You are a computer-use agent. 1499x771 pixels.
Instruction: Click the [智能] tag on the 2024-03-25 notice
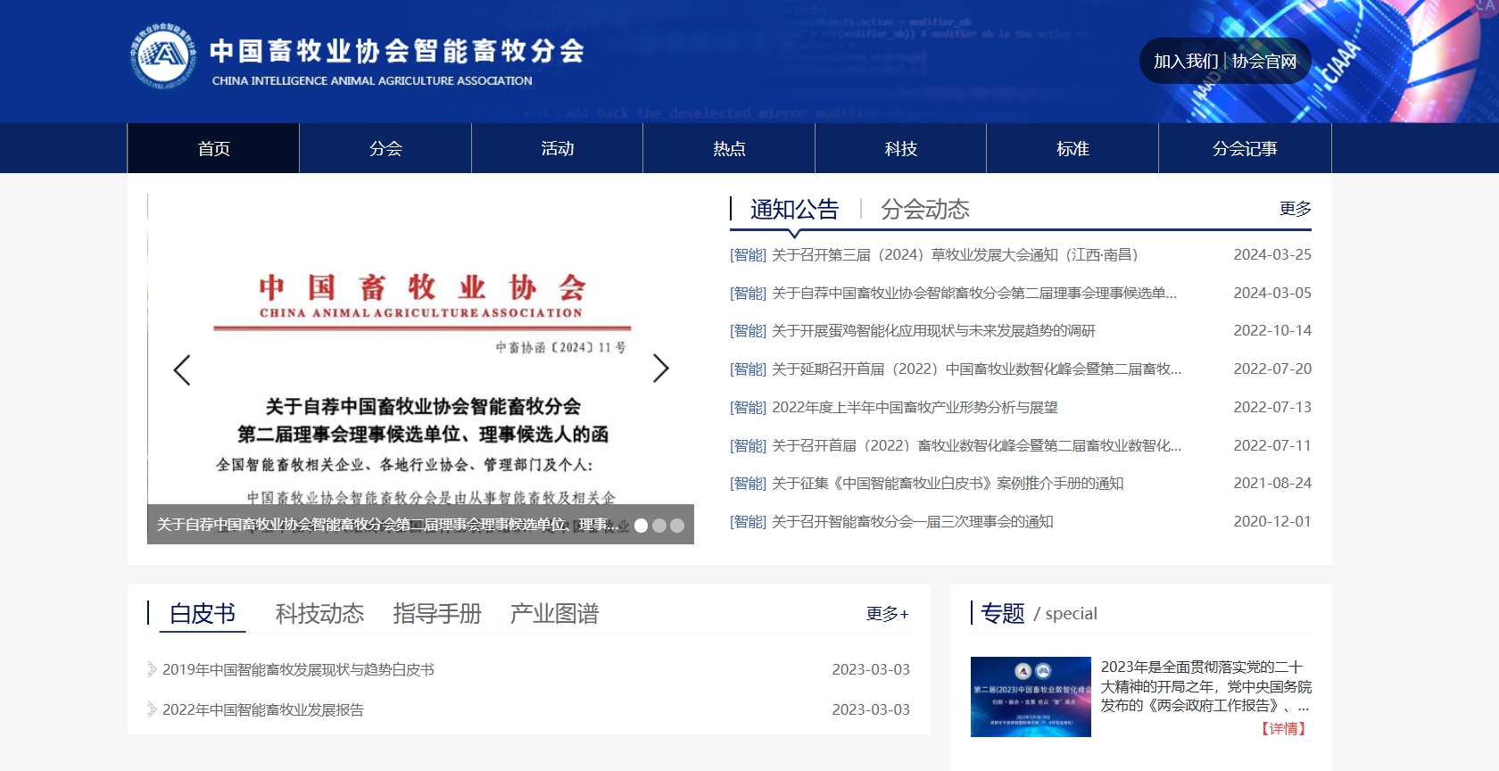(x=748, y=255)
